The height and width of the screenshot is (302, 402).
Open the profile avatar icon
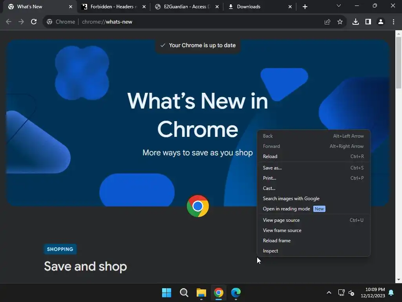click(x=381, y=22)
